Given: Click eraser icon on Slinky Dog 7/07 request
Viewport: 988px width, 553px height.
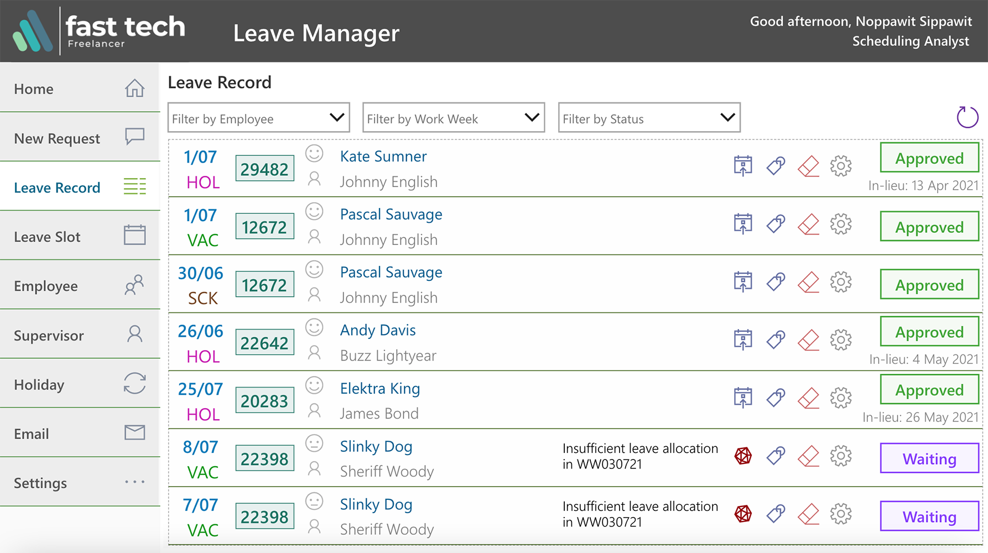Looking at the screenshot, I should tap(808, 514).
